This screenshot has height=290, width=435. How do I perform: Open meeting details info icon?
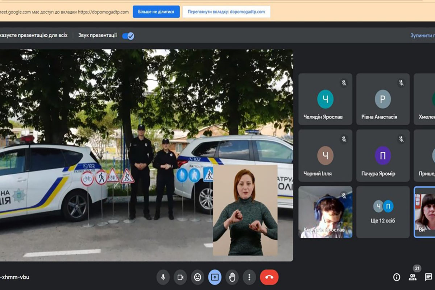click(397, 277)
